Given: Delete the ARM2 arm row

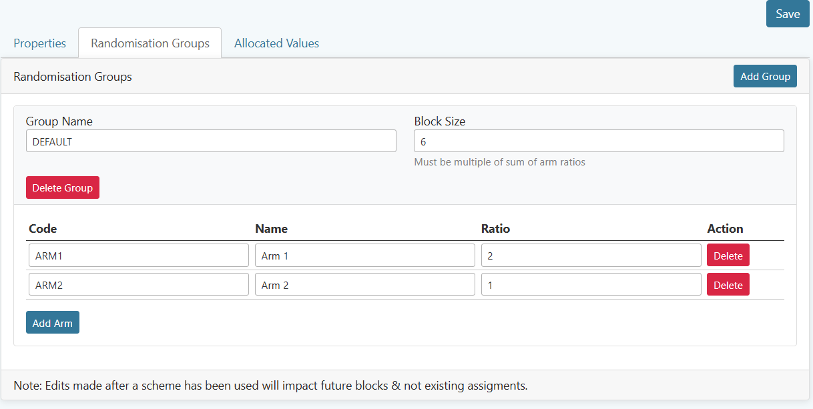Looking at the screenshot, I should point(728,284).
